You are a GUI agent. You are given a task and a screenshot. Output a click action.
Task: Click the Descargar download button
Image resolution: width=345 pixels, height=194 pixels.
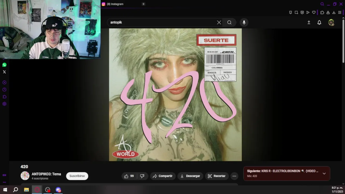click(190, 176)
